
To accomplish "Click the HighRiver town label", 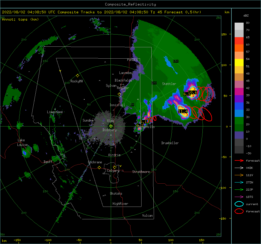I will (x=120, y=204).
